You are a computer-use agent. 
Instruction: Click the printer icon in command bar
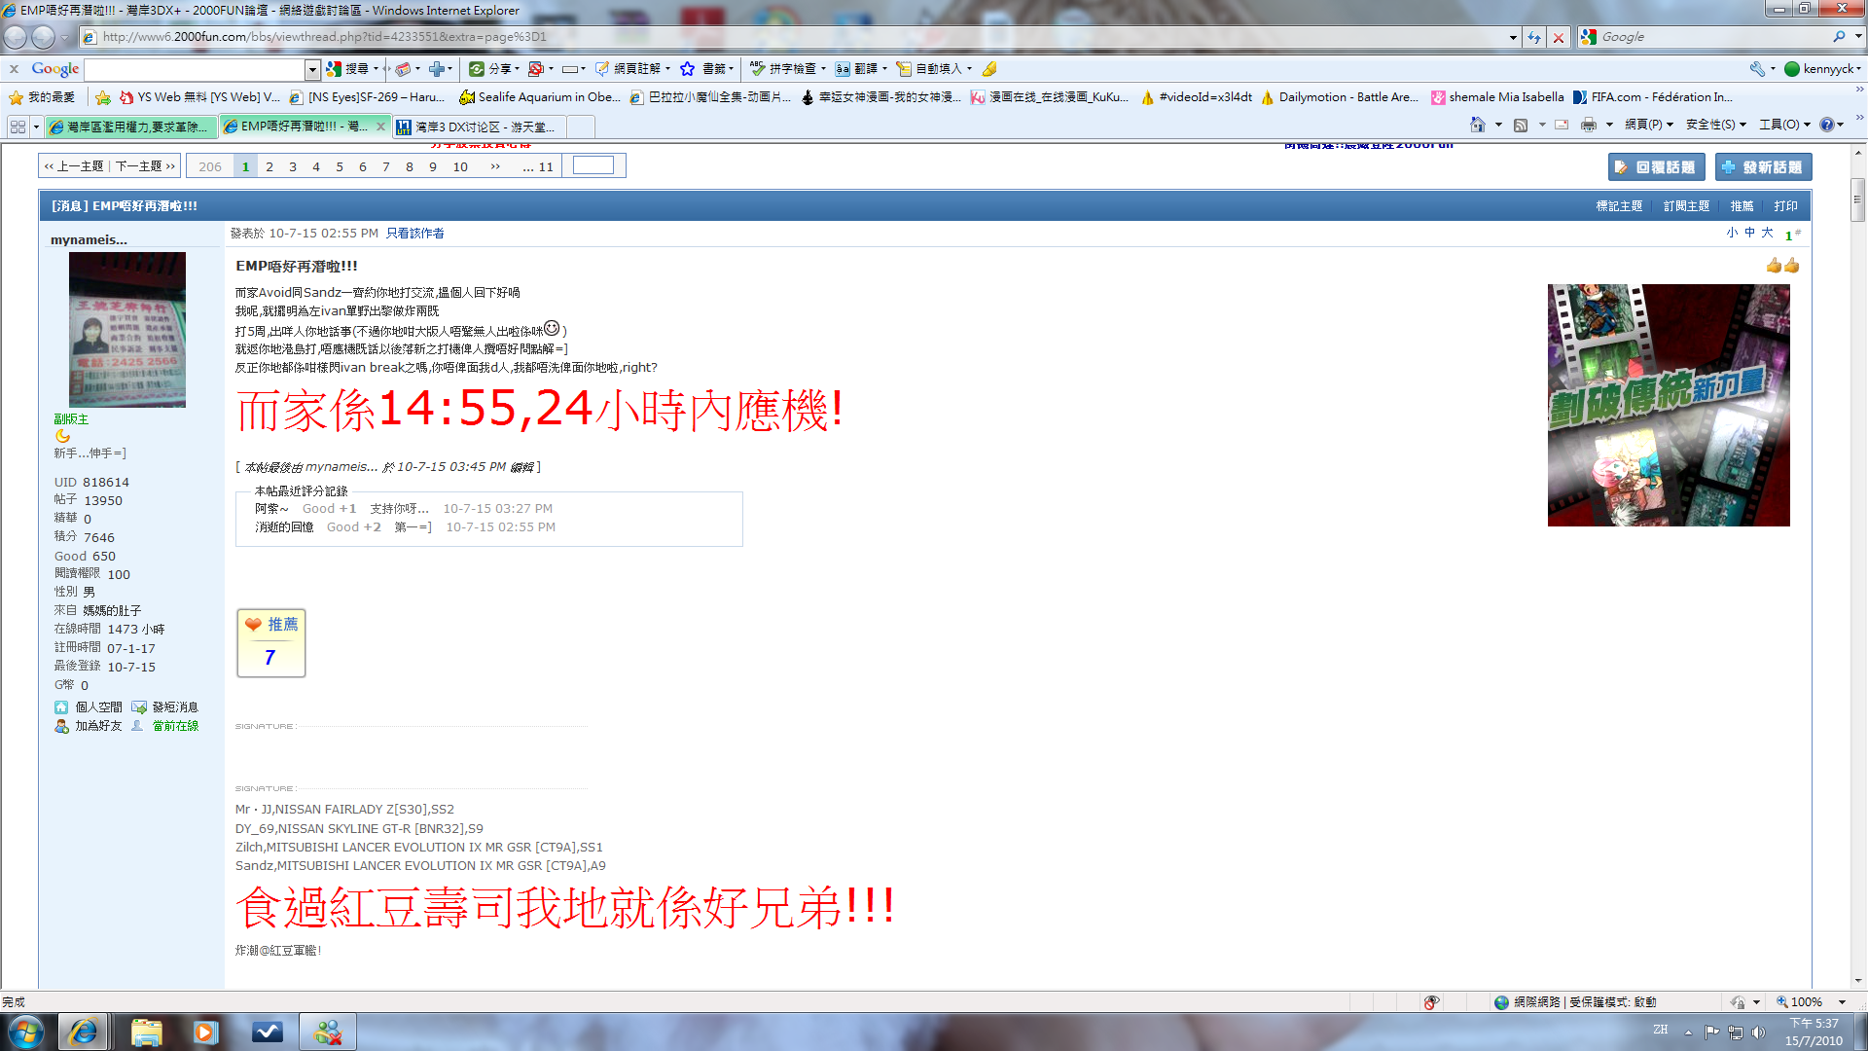point(1589,125)
